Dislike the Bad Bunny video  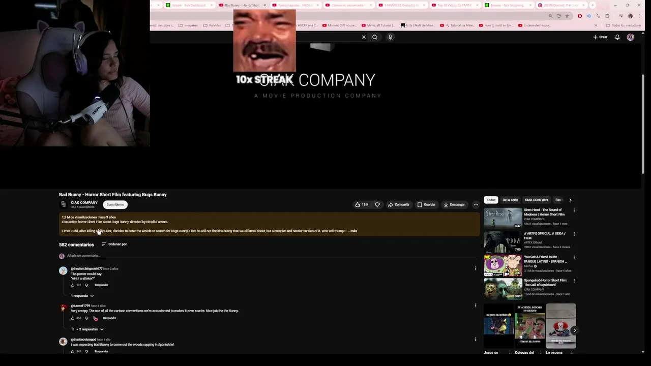377,205
